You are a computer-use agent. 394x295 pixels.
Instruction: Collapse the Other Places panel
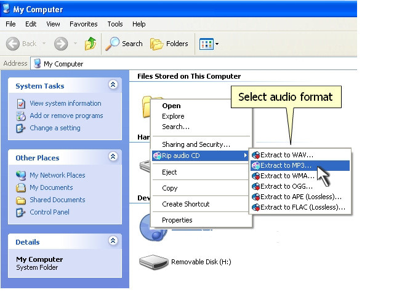[x=113, y=157]
